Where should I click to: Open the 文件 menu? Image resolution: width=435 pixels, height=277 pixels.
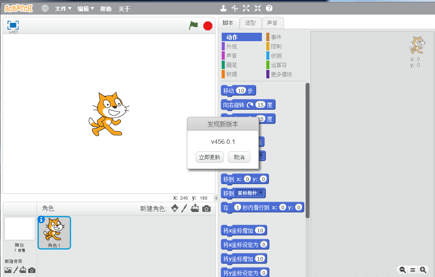[x=63, y=8]
